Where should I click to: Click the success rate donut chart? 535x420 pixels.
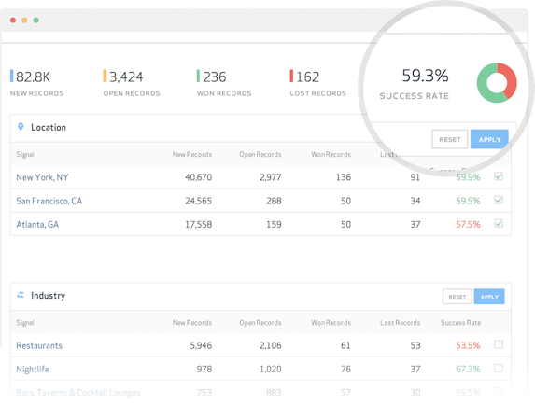click(497, 82)
